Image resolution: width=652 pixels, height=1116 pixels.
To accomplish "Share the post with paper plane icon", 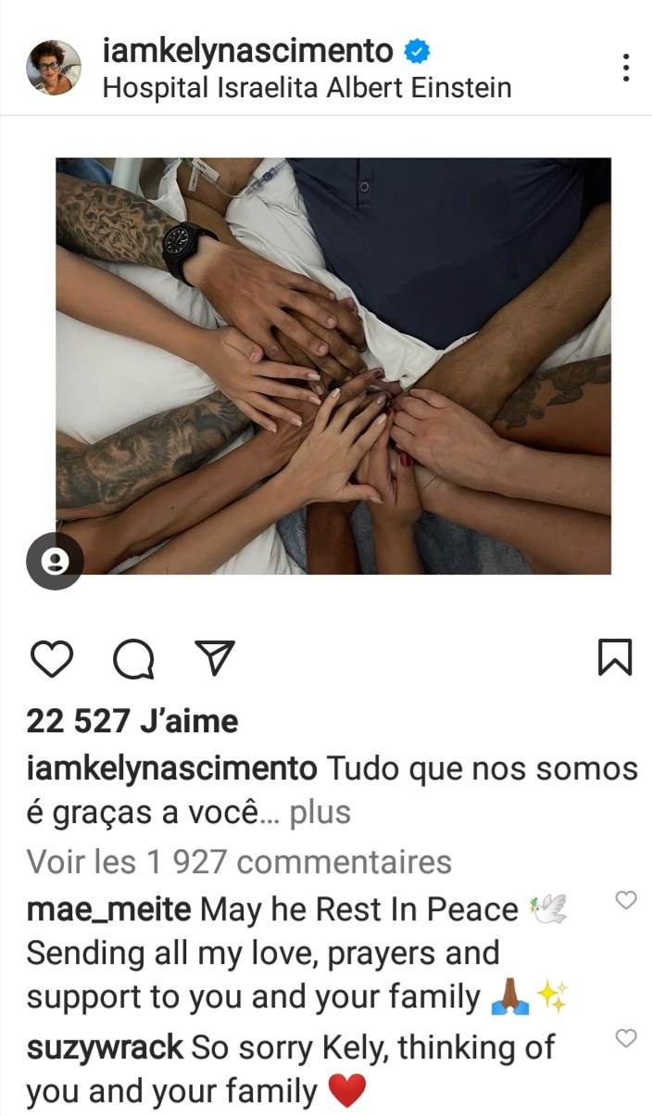I will 215,657.
